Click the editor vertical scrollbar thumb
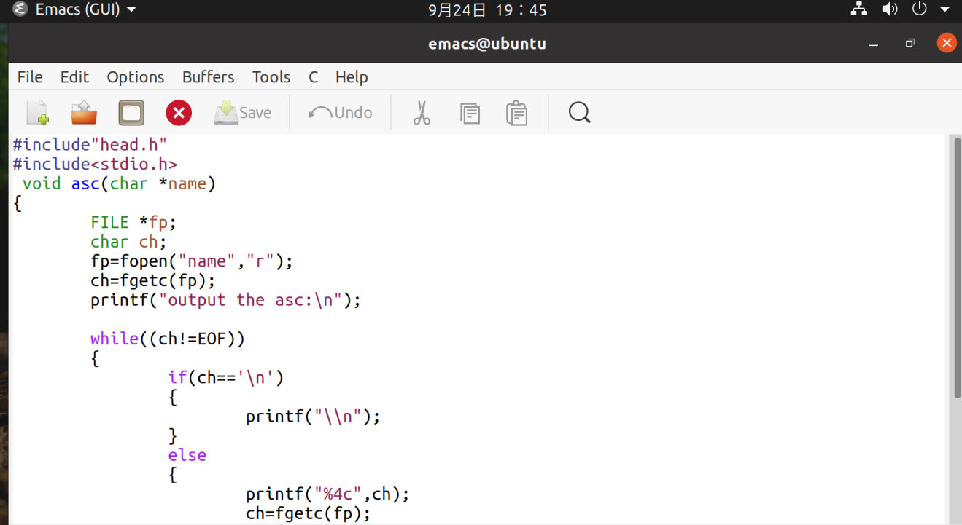The image size is (962, 525). point(958,267)
